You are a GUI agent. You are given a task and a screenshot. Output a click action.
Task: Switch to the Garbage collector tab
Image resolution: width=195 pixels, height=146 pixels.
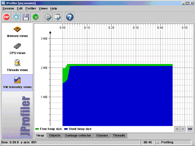coord(78,135)
